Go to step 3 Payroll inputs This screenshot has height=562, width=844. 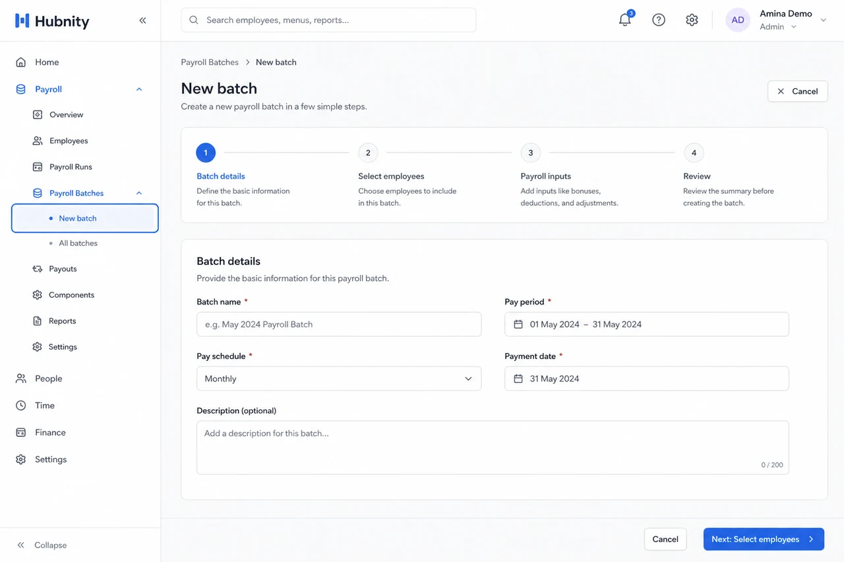click(531, 153)
